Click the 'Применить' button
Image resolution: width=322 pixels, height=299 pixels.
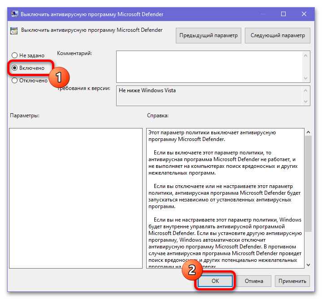292,281
